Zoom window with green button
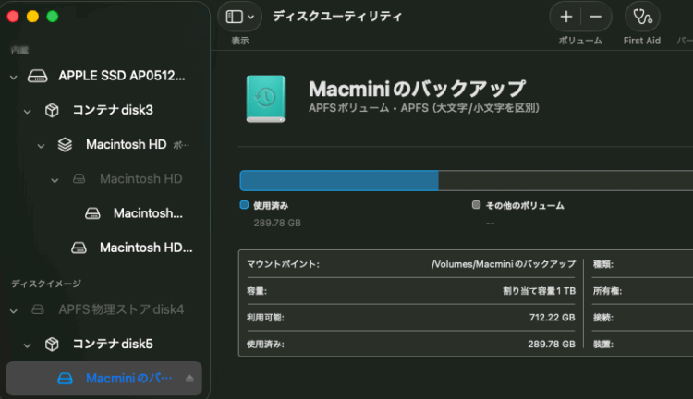This screenshot has width=693, height=399. tap(52, 17)
